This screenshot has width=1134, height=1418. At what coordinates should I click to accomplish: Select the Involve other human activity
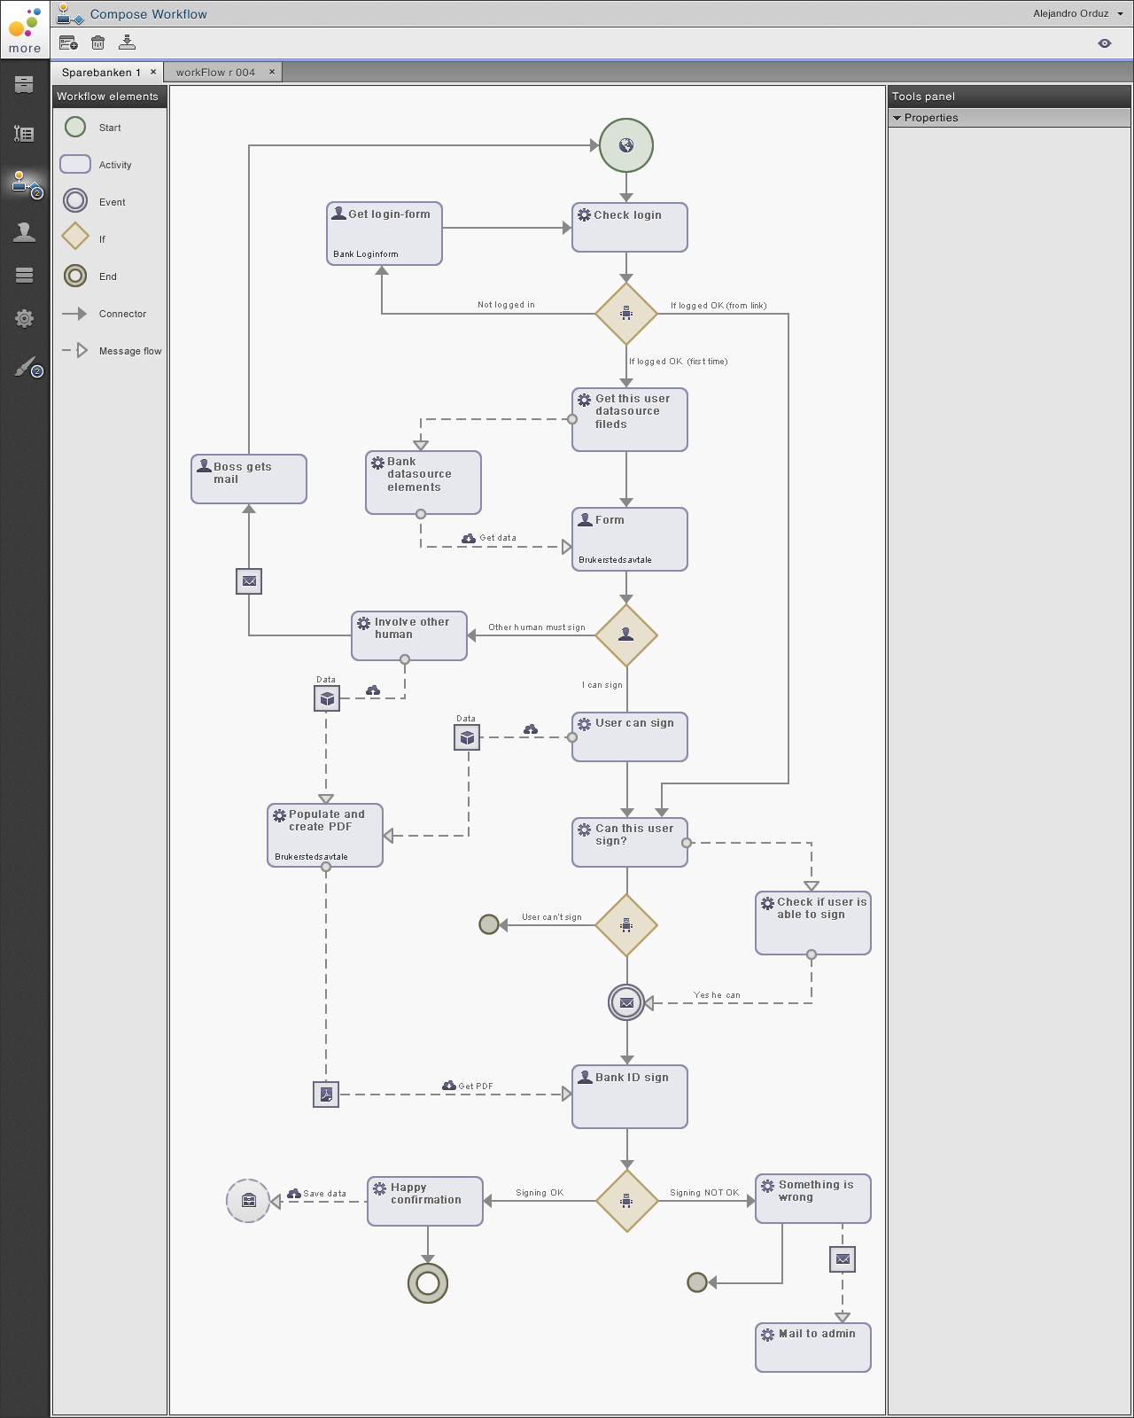tap(409, 636)
